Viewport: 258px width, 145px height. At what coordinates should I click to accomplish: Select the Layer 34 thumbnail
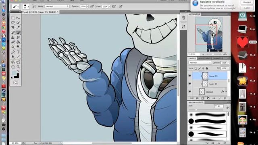click(x=205, y=84)
